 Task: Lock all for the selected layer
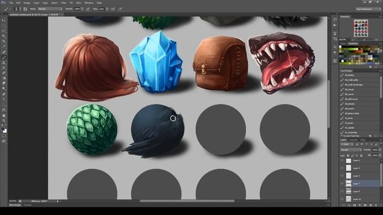click(361, 155)
